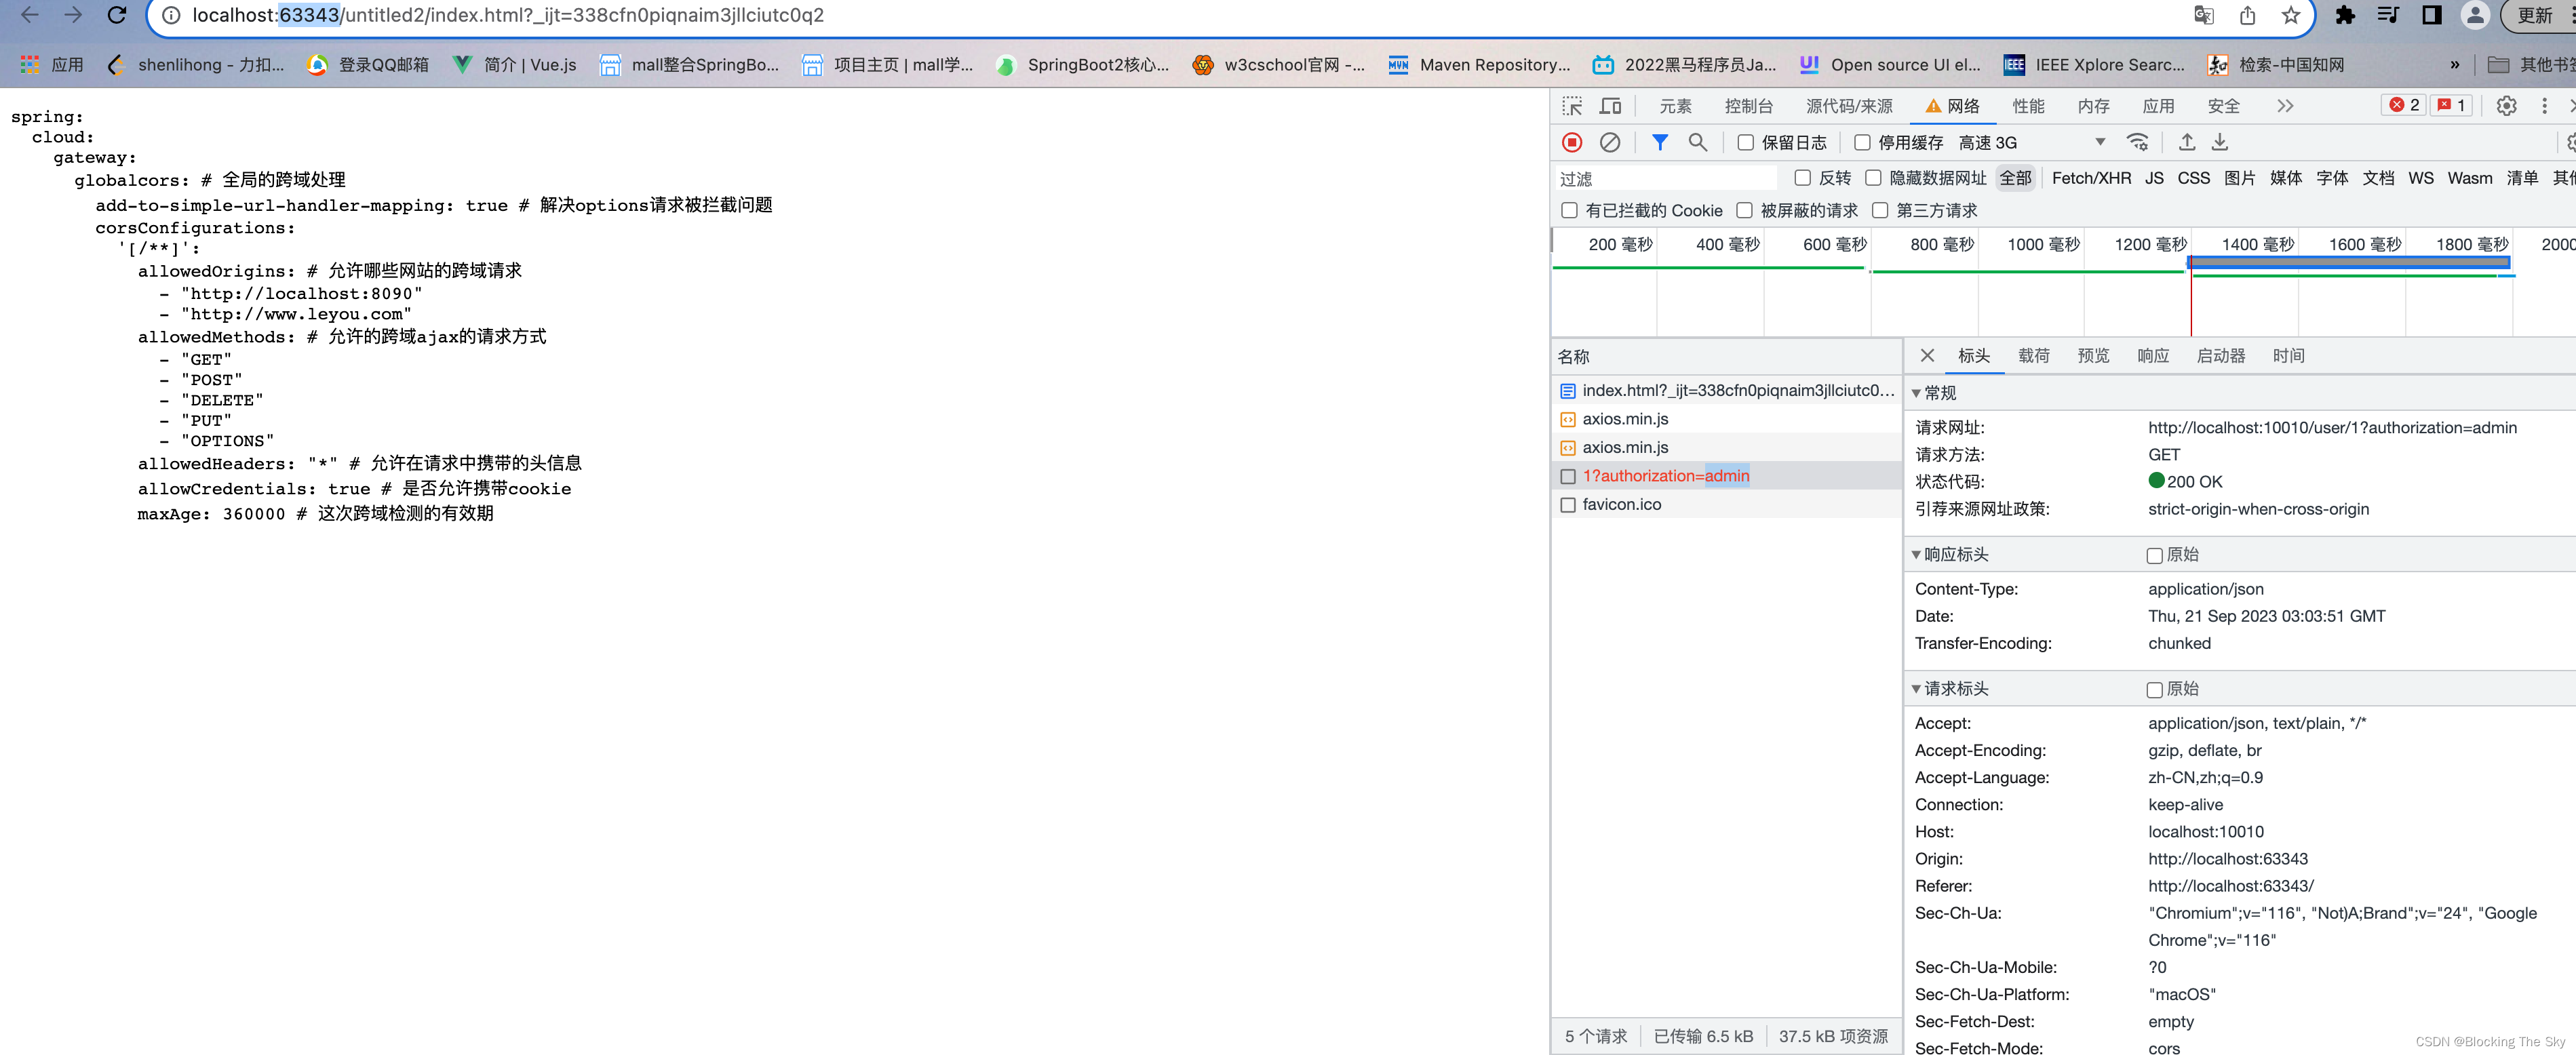The height and width of the screenshot is (1055, 2576).
Task: Open the 时间 request tab
Action: click(x=2288, y=355)
